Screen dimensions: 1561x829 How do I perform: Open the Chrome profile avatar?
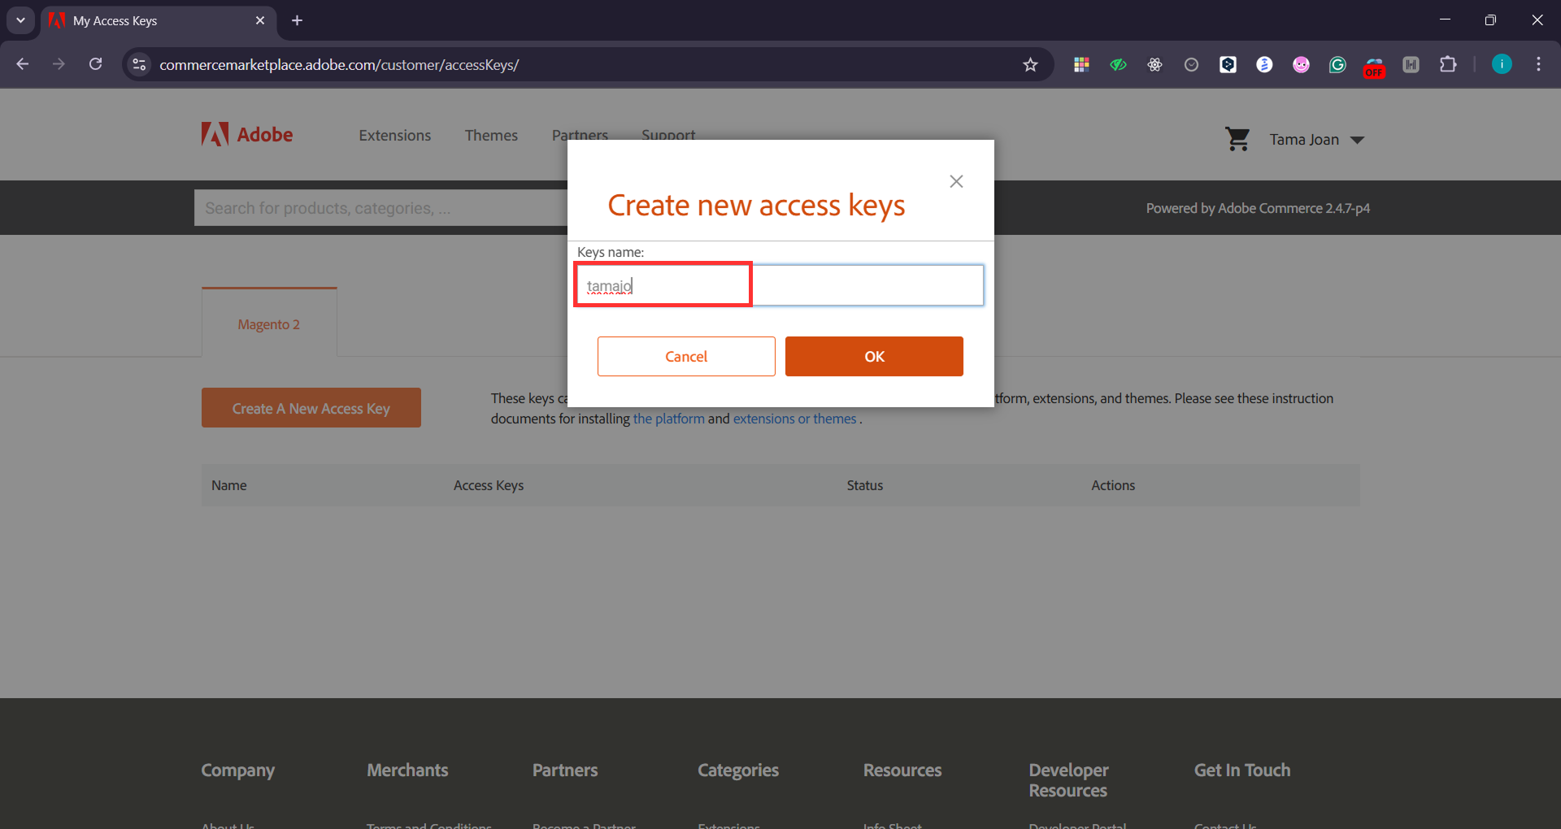[1502, 64]
